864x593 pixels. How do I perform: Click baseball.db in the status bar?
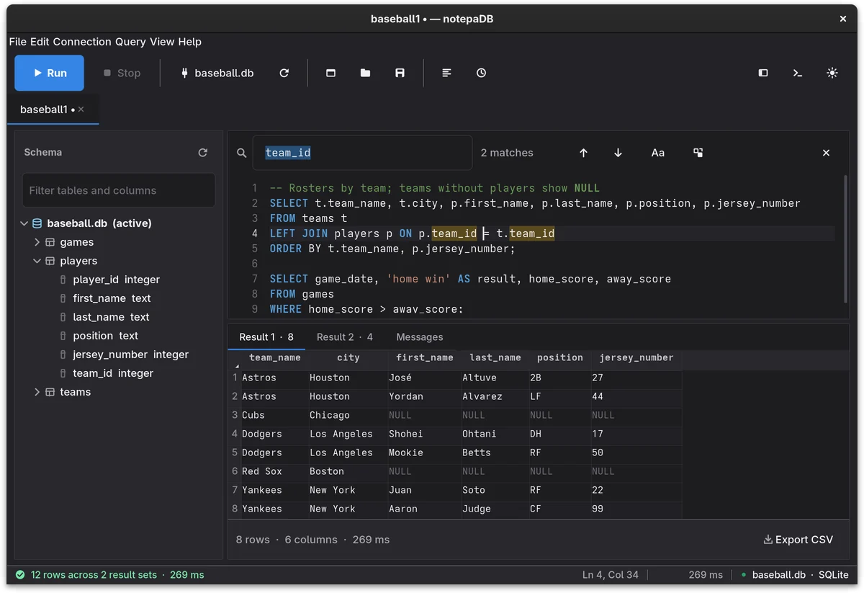click(779, 575)
